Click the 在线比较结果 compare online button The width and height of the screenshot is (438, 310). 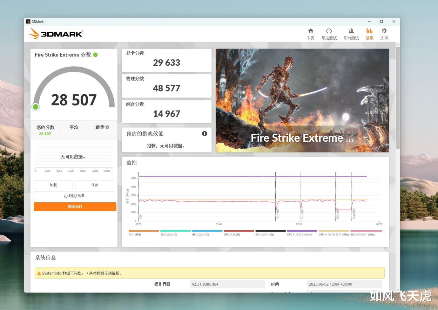click(74, 196)
